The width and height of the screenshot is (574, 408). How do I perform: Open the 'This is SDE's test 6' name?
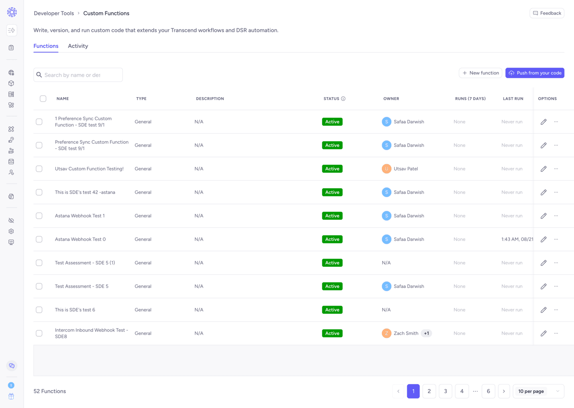75,310
